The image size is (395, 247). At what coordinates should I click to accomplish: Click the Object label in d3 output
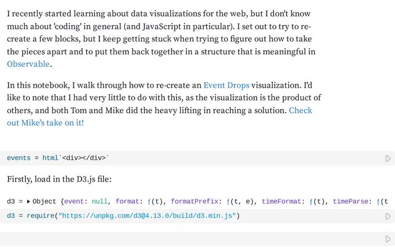click(x=45, y=201)
